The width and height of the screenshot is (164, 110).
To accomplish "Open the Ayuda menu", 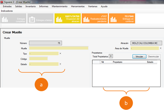I will pos(104,6).
